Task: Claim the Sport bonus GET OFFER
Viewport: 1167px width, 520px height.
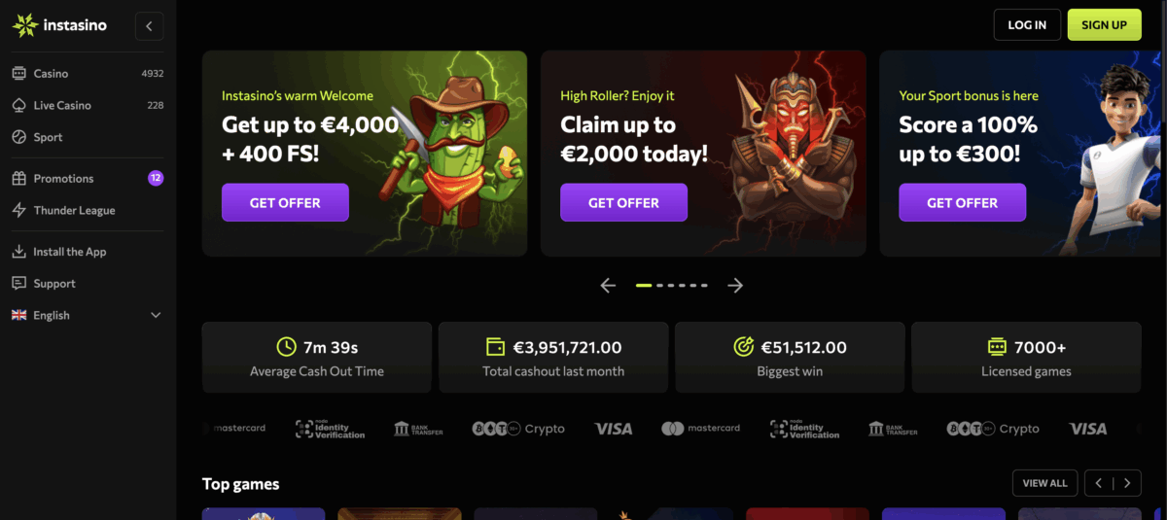Action: click(962, 202)
